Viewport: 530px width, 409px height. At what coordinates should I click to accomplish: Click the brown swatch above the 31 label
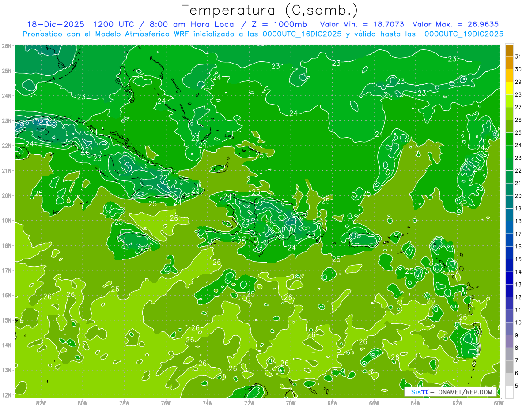pyautogui.click(x=509, y=50)
